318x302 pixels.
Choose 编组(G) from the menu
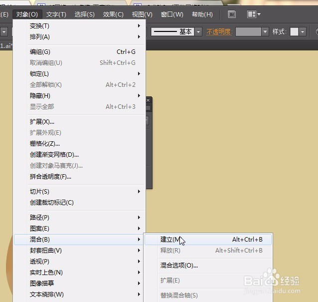point(80,52)
